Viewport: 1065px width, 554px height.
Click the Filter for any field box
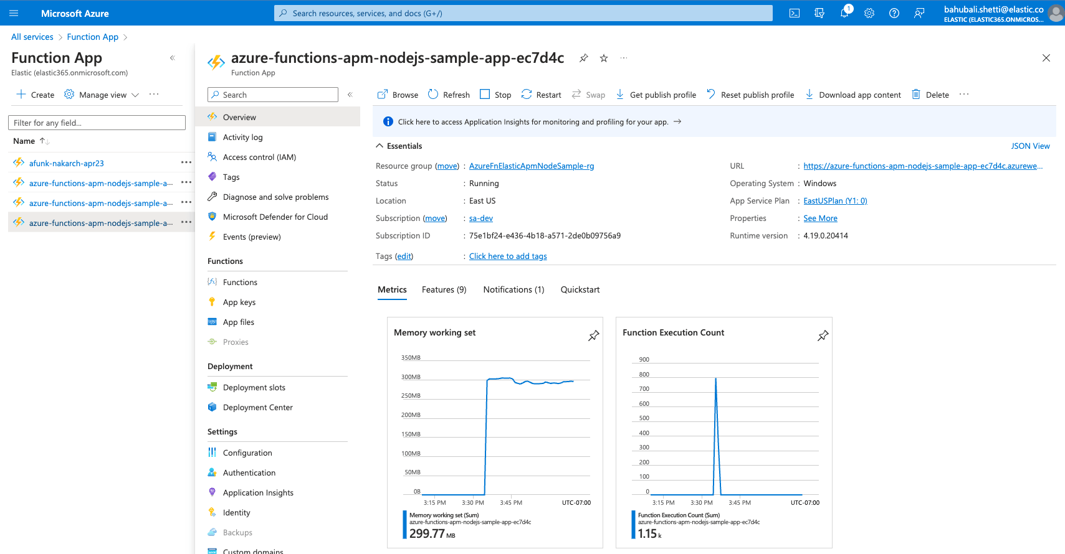pyautogui.click(x=97, y=123)
